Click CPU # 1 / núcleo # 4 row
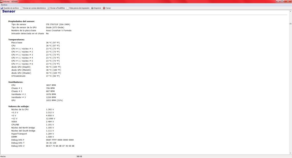Viewport: 292px width, 158px height. pyautogui.click(x=35, y=58)
